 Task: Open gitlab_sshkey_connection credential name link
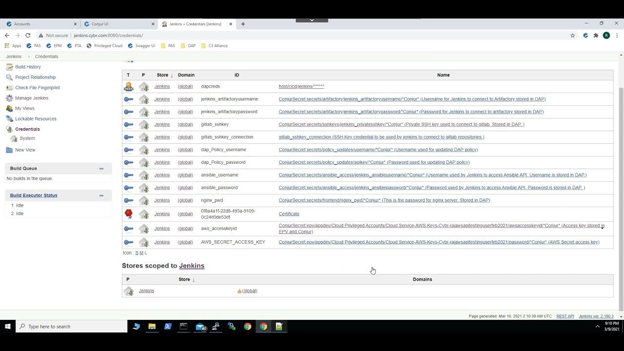tap(381, 137)
